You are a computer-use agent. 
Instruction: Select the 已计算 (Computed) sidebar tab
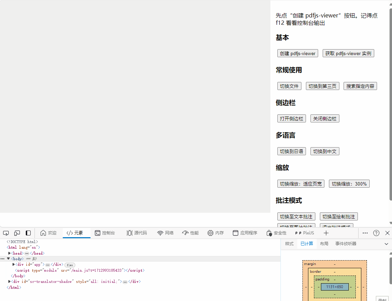(x=307, y=244)
